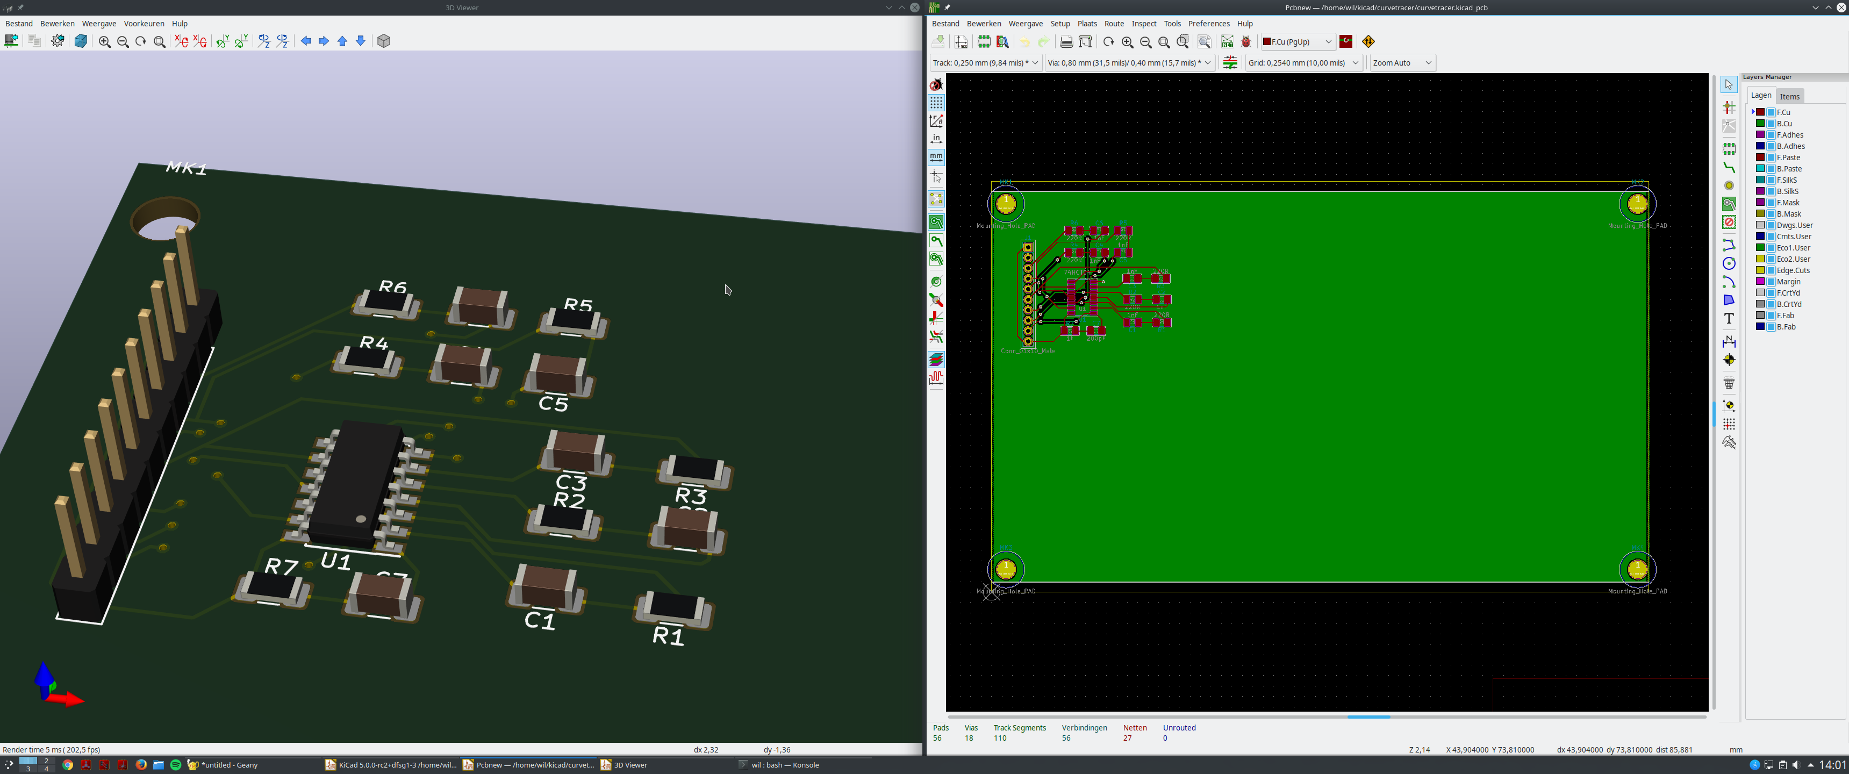Screen dimensions: 1849x774
Task: Open Pcbnew Plaats menu
Action: [x=1087, y=24]
